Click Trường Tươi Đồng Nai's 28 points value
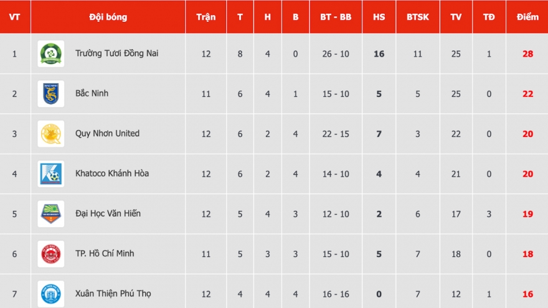This screenshot has height=308, width=548. coord(527,54)
